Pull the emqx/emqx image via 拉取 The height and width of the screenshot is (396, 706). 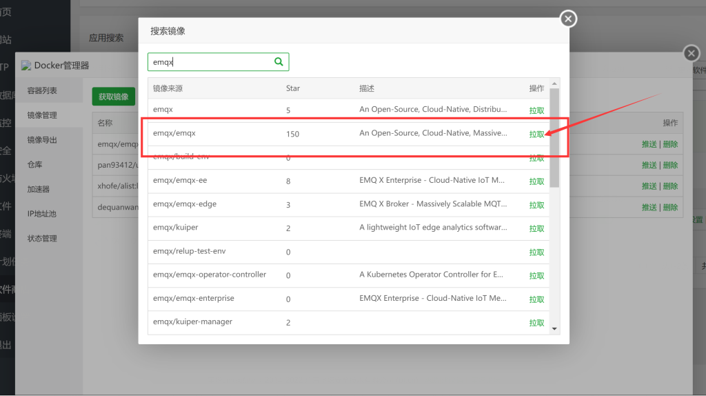[x=536, y=135]
